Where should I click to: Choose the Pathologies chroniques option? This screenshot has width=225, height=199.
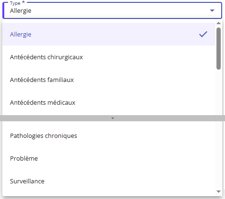tap(108, 136)
